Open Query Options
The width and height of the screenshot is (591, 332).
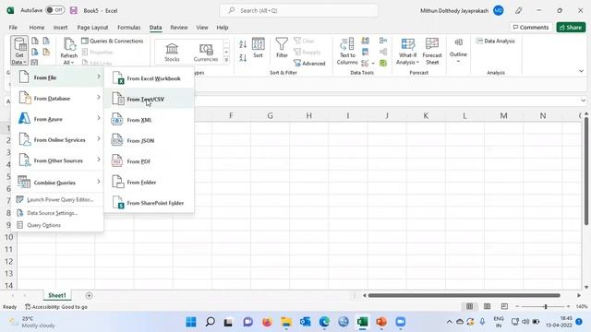pyautogui.click(x=57, y=225)
